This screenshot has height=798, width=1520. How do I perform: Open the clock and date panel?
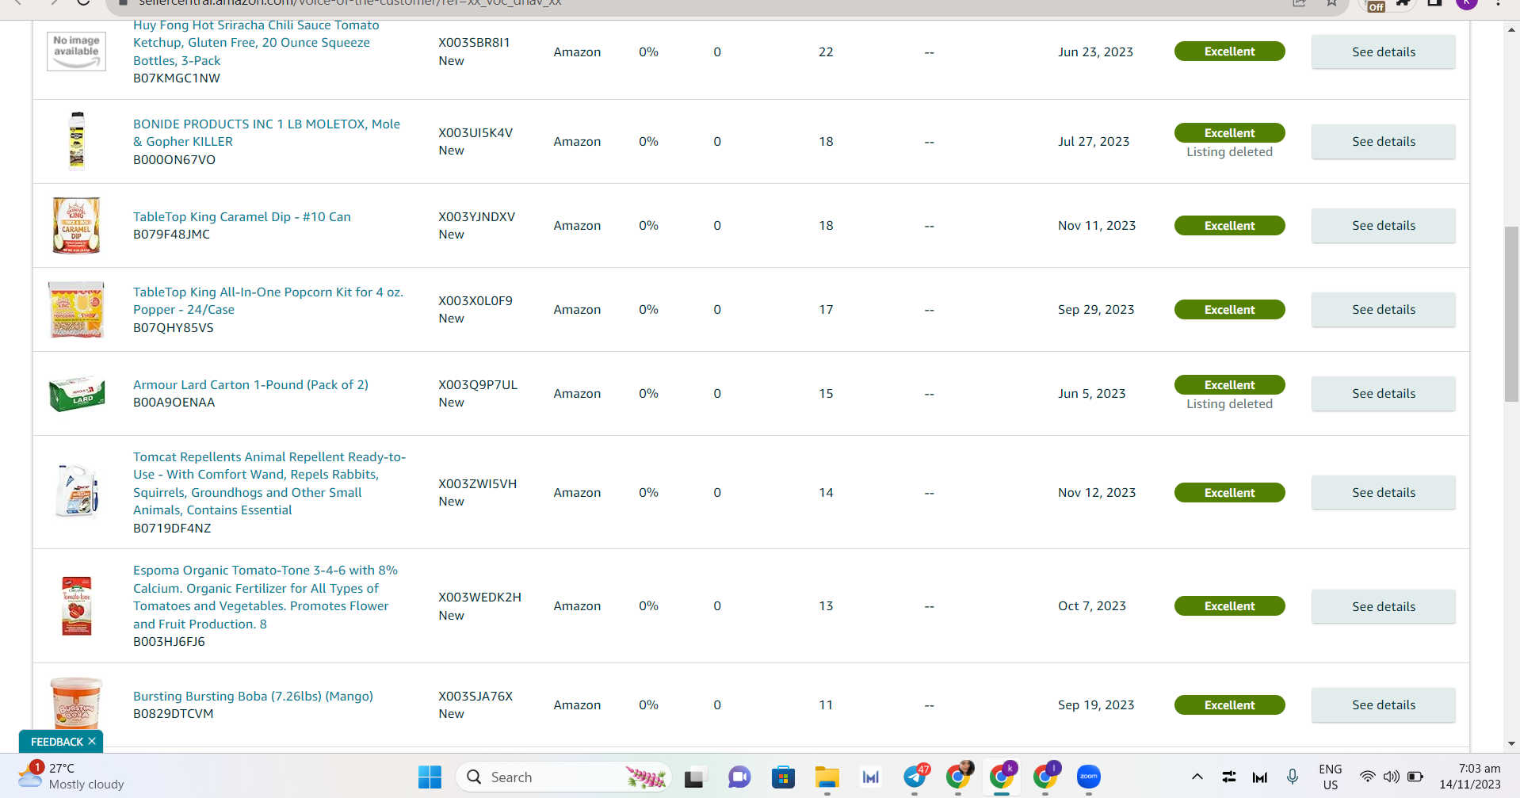pos(1470,777)
